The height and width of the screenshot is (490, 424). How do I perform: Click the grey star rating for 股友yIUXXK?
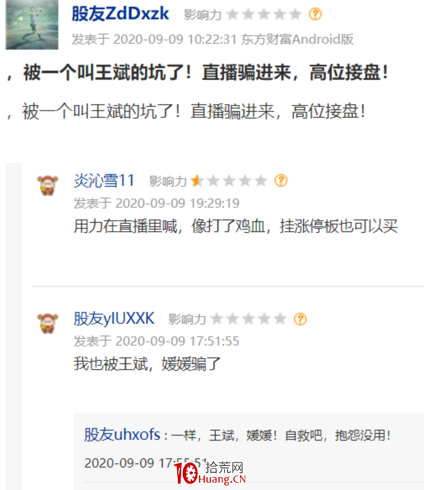(x=248, y=319)
